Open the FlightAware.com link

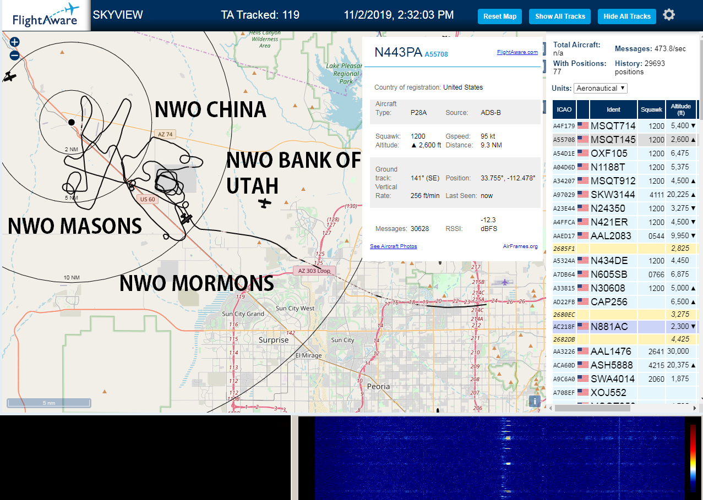coord(517,52)
